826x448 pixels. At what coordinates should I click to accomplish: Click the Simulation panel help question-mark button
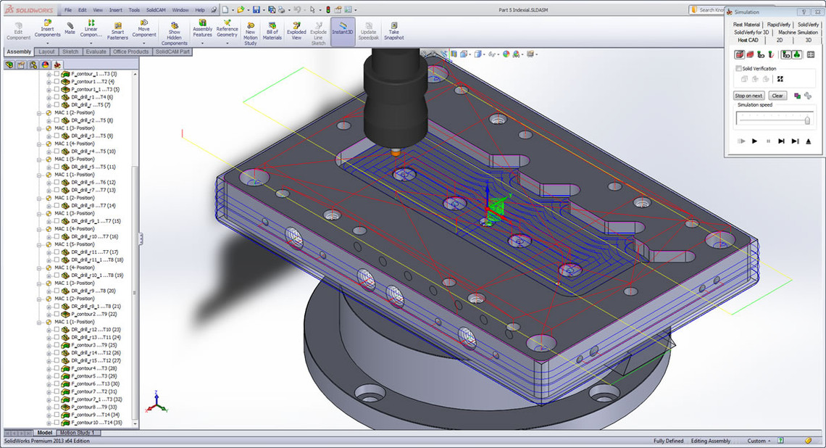[x=804, y=12]
